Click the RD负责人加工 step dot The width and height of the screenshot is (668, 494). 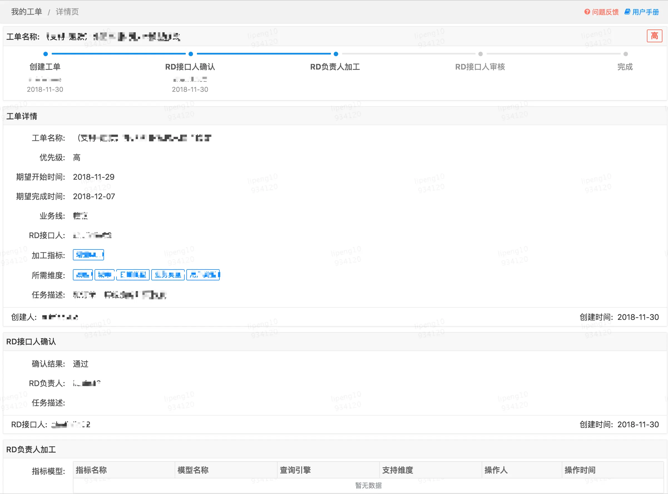pyautogui.click(x=336, y=54)
